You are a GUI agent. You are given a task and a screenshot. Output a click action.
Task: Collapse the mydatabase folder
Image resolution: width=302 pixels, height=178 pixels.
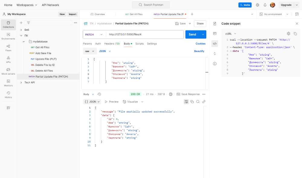24,41
